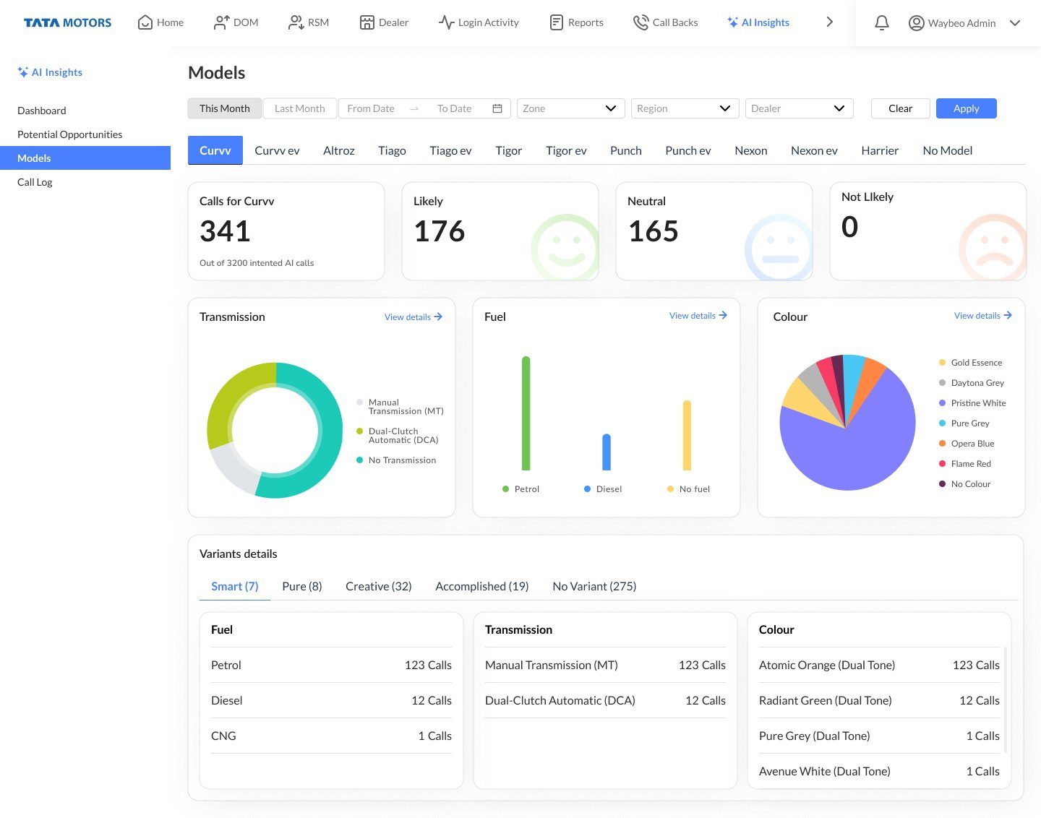Expand the Waybeo Admin account menu
Screen dimensions: 1041x818
pyautogui.click(x=1015, y=23)
